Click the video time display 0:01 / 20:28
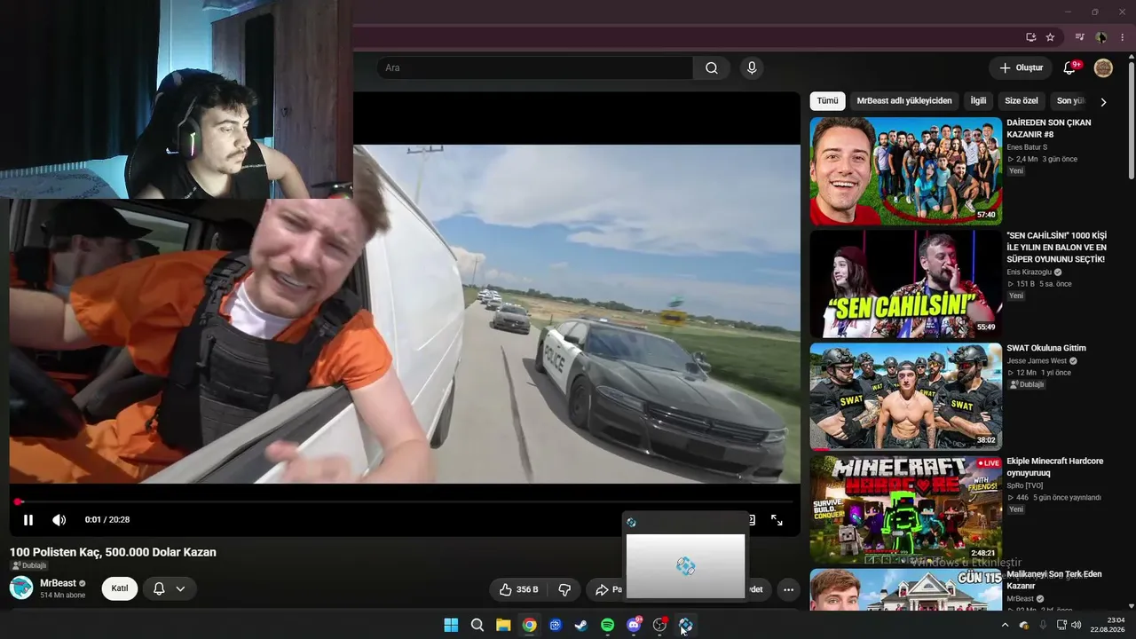 107,520
